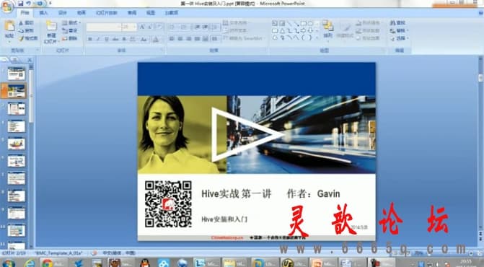Open the font size dropdown

(134, 27)
